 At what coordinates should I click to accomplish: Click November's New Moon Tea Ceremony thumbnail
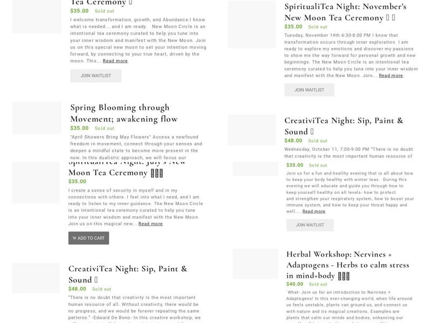(x=252, y=25)
